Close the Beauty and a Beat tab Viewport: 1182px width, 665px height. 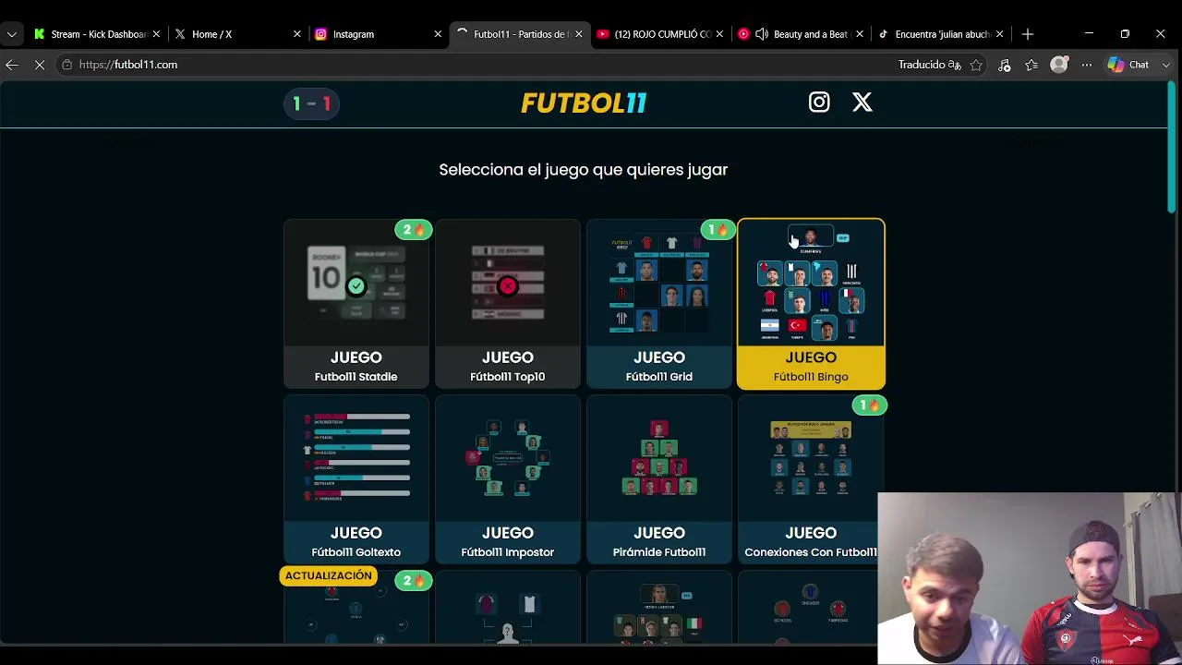coord(860,34)
